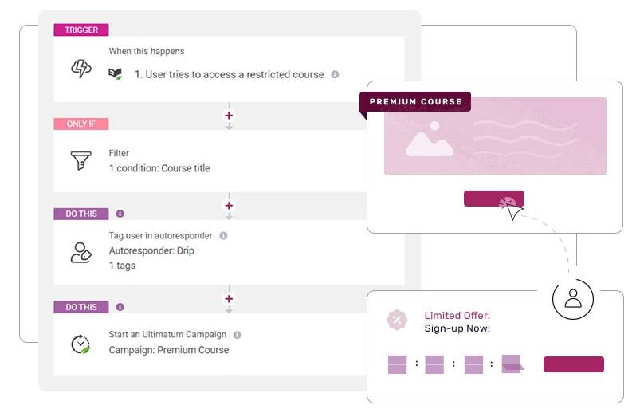
Task: Click info icon next to restricted course trigger
Action: tap(335, 74)
